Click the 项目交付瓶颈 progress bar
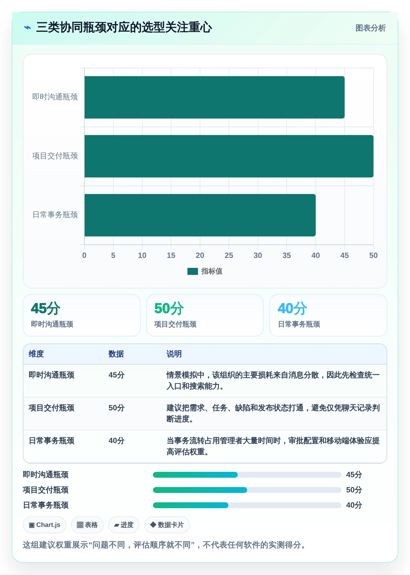Viewport: 410px width, 575px height. (247, 490)
